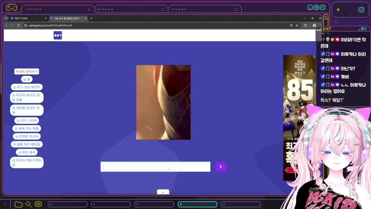Viewport: 371px width, 209px height.
Task: Open the Chrome extensions puzzle menu
Action: (305, 26)
